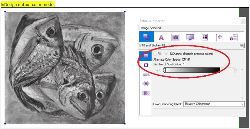Click the 'InDesign output color mode:' heading

pyautogui.click(x=27, y=5)
